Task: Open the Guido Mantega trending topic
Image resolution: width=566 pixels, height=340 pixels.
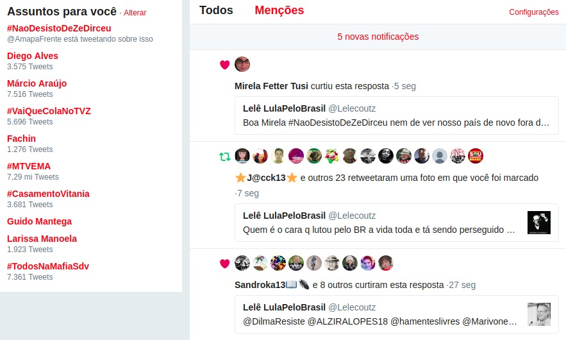Action: click(x=39, y=221)
